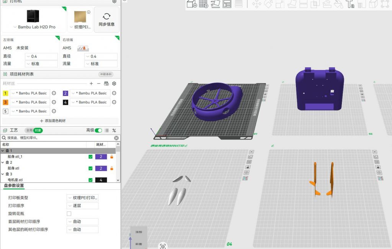Select the Scale tool icon
Viewport: 392px width, 249px height.
(x=280, y=4)
